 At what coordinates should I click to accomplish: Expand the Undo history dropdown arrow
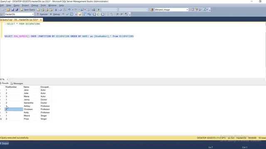(73, 10)
